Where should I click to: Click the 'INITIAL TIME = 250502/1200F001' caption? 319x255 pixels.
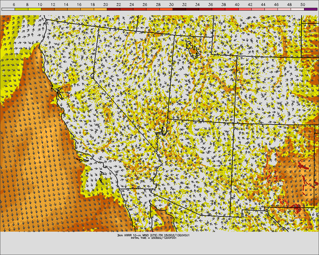pyautogui.click(x=154, y=238)
